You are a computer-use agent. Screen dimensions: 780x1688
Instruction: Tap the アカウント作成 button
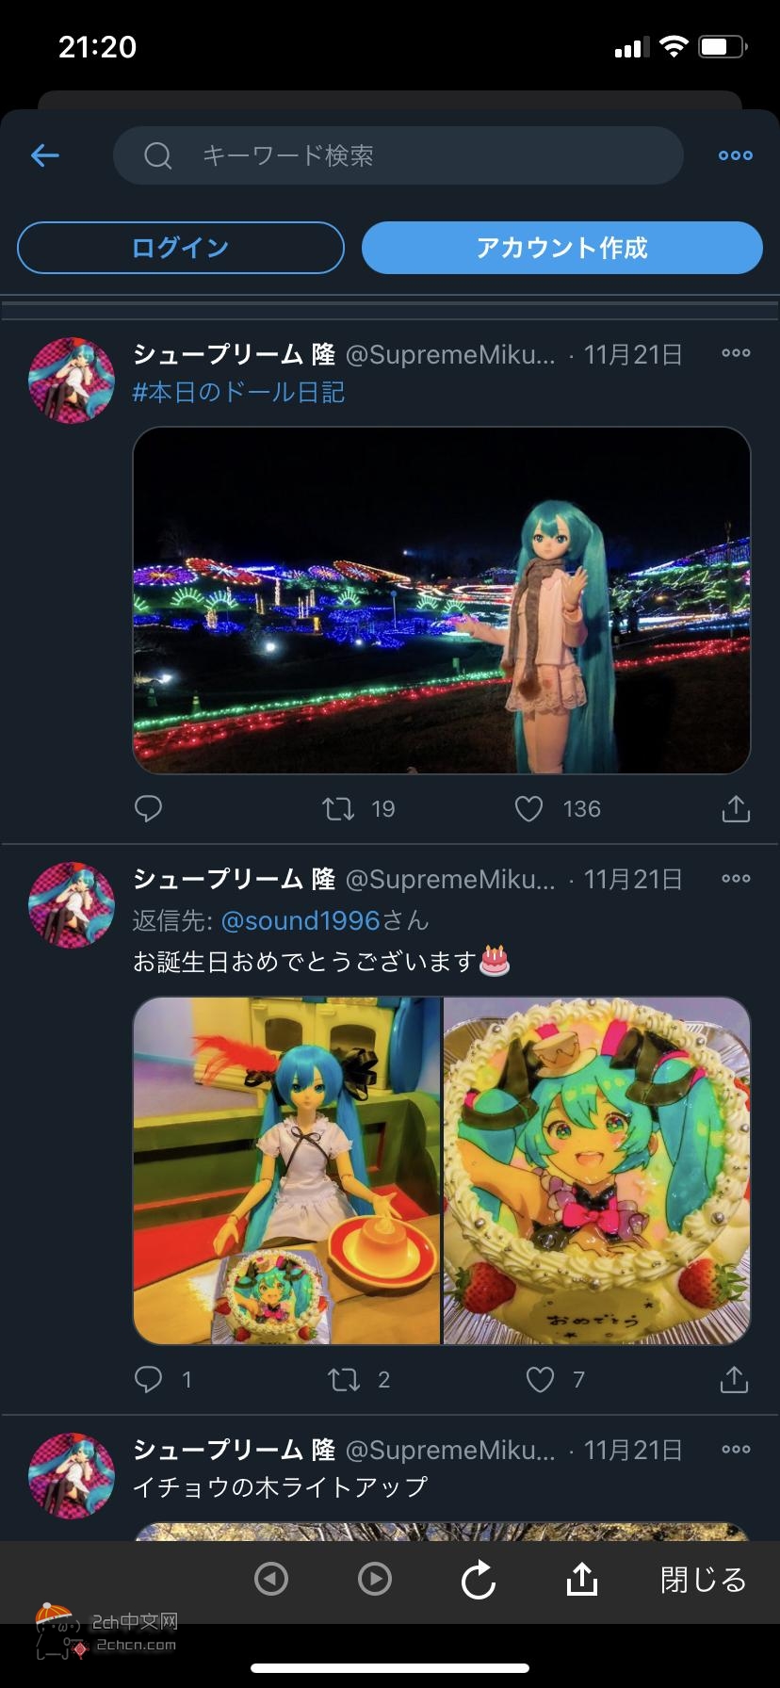(562, 248)
